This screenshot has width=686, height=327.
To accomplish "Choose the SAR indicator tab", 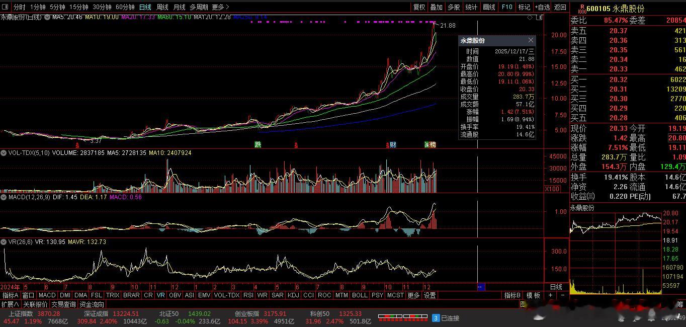I will (x=278, y=295).
